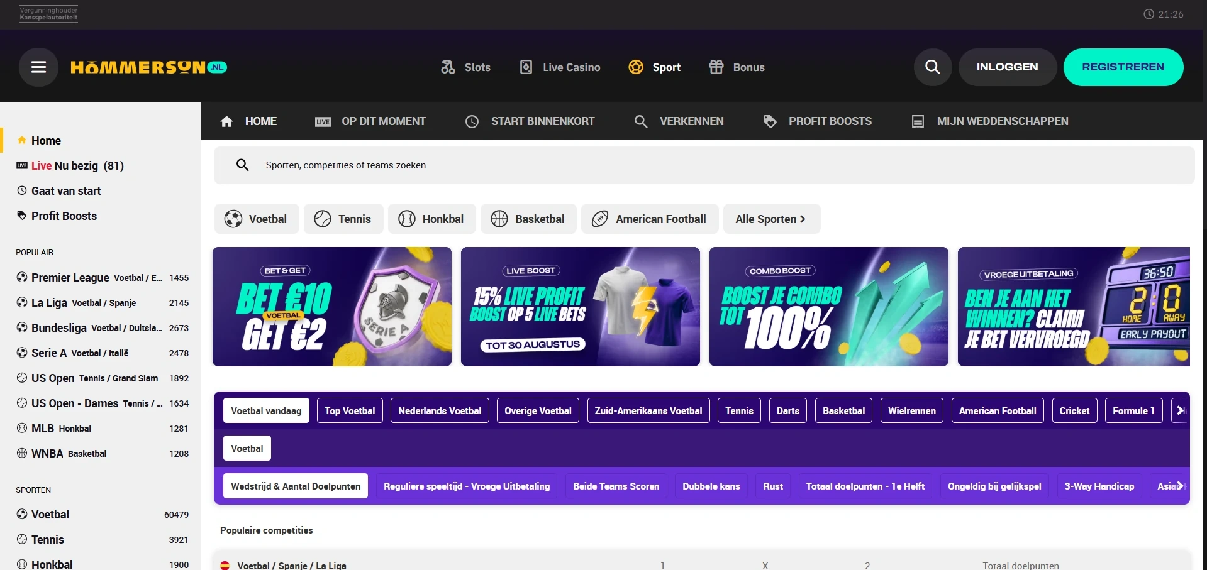This screenshot has width=1207, height=570.
Task: Select Cricket filter tab
Action: click(x=1074, y=410)
